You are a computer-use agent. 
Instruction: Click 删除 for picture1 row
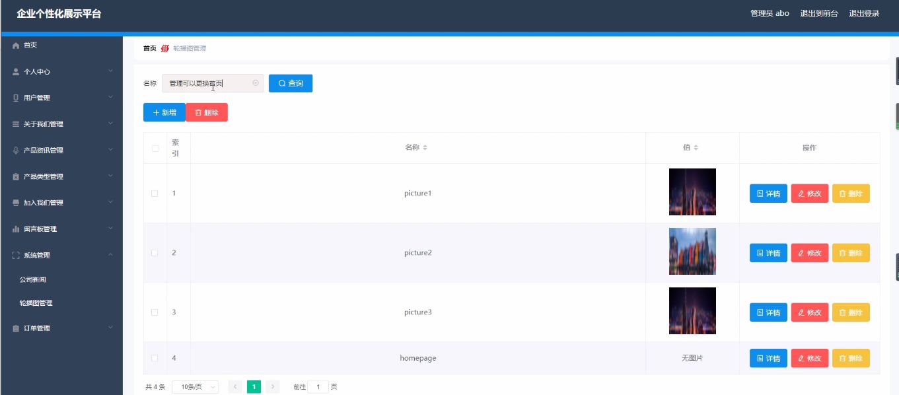coord(851,194)
